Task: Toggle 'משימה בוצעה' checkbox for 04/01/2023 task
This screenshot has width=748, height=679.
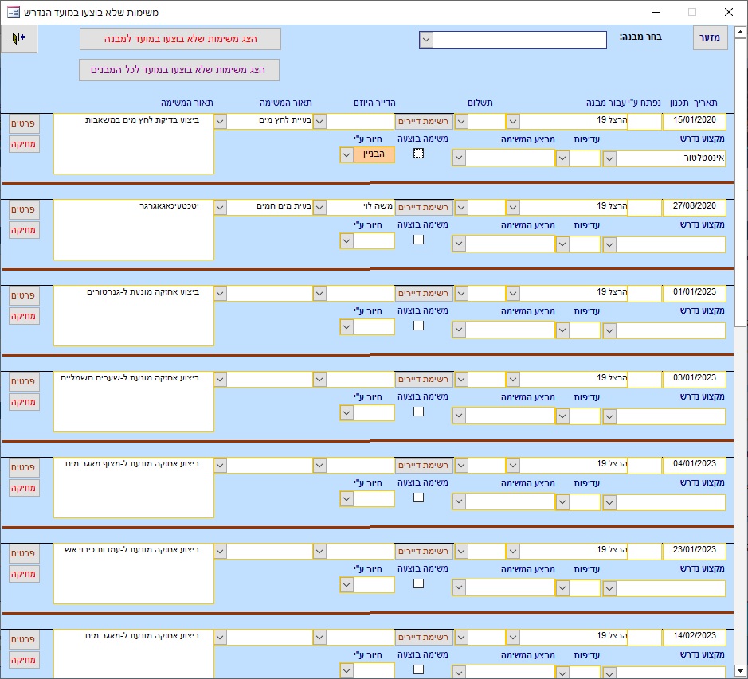Action: point(418,498)
